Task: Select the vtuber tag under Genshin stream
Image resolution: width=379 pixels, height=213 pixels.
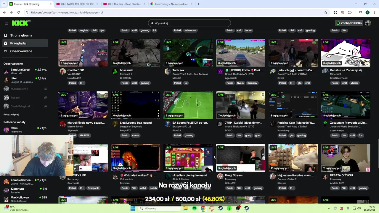Action: [354, 83]
